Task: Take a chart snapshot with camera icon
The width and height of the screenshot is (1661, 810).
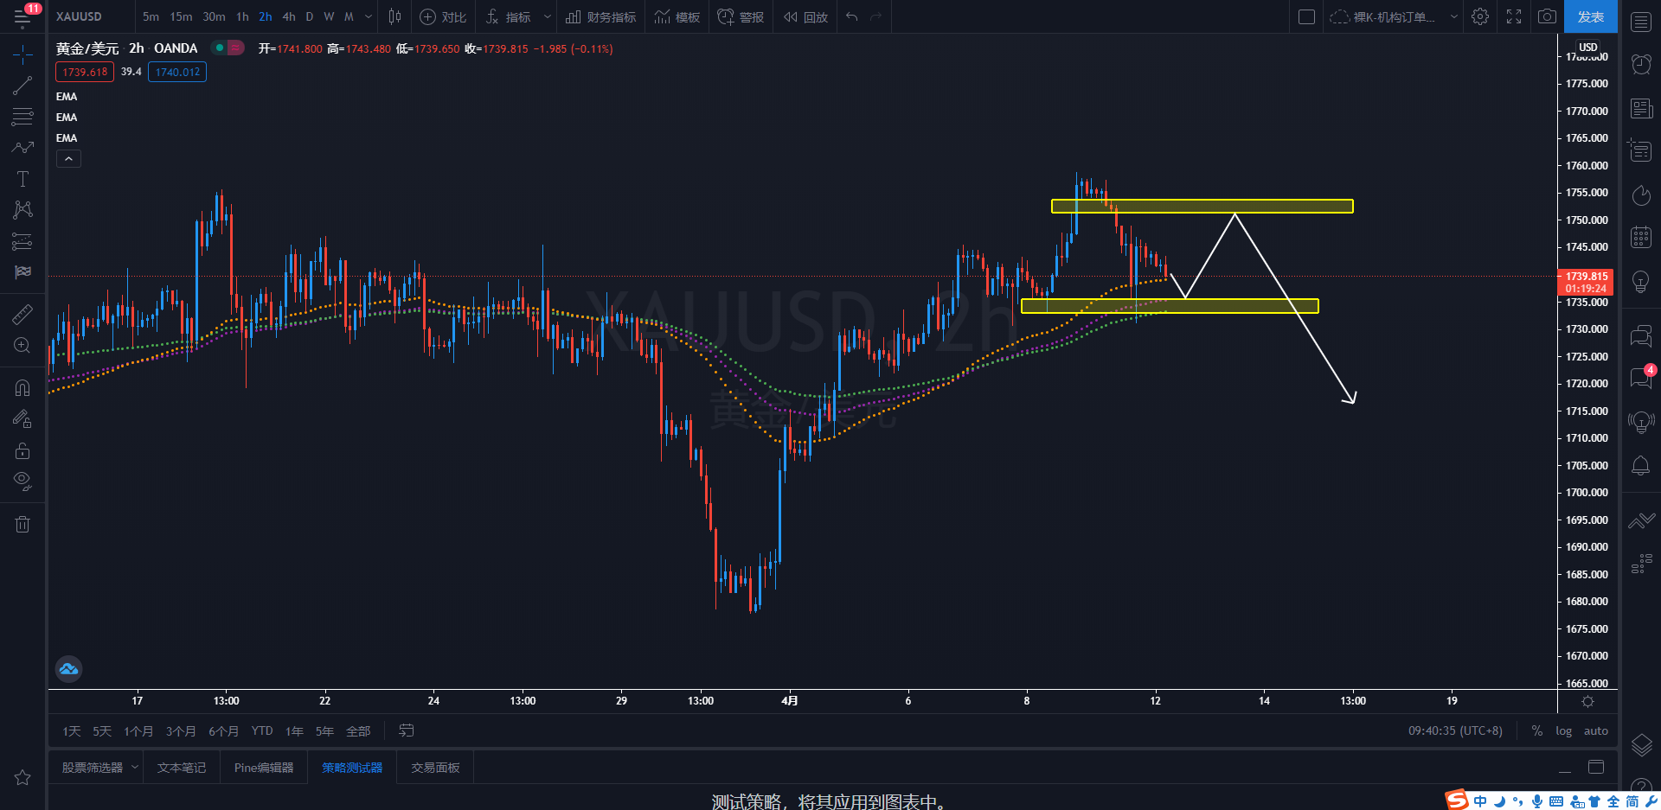Action: coord(1547,16)
